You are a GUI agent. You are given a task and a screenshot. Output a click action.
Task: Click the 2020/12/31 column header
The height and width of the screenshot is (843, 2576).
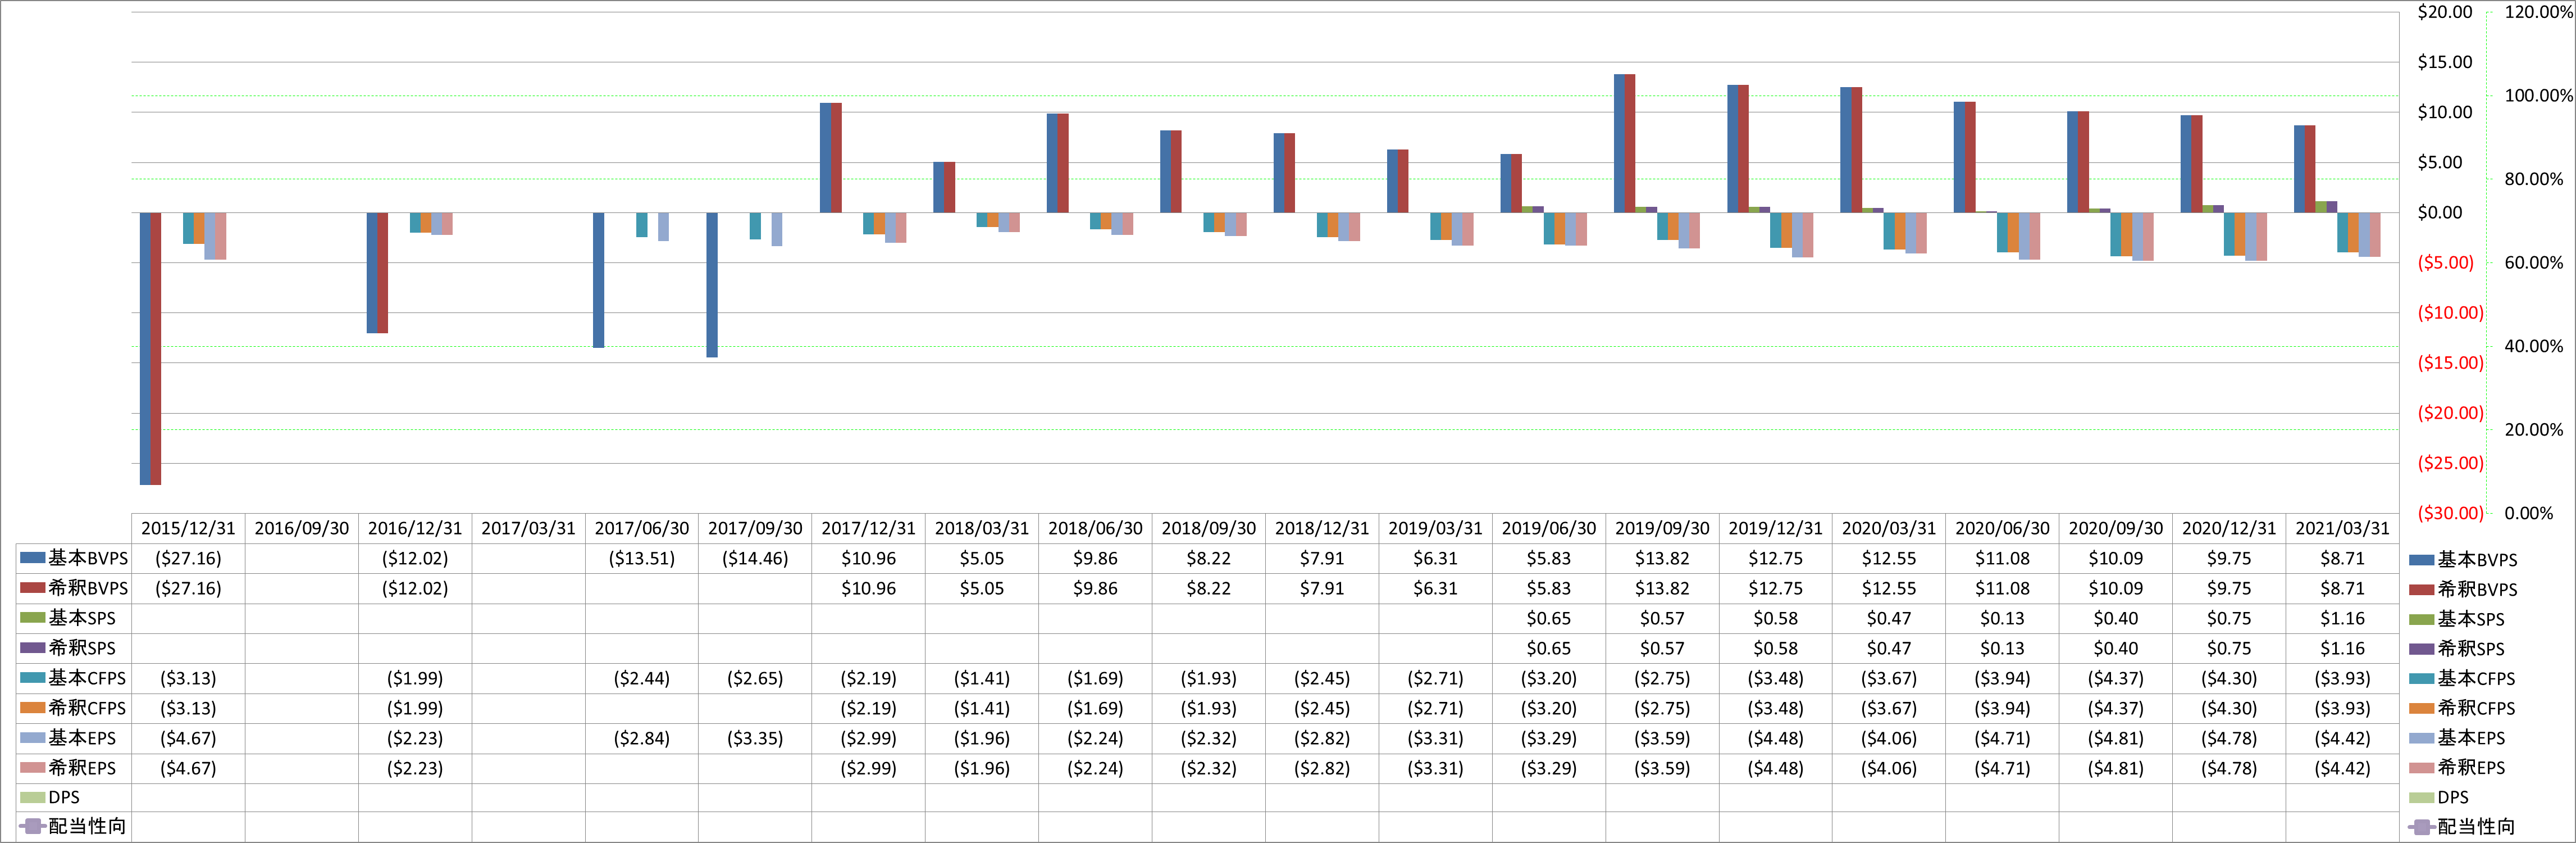[2229, 529]
